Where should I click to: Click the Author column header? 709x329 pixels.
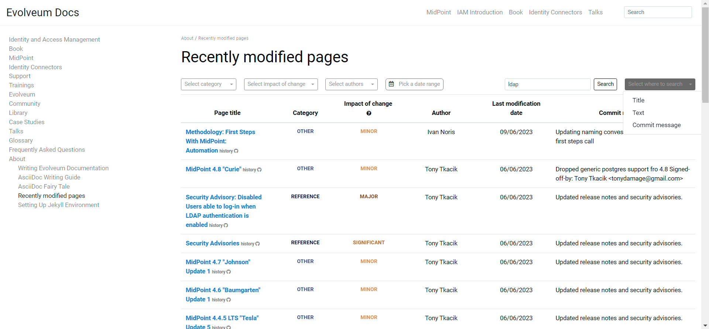[441, 113]
